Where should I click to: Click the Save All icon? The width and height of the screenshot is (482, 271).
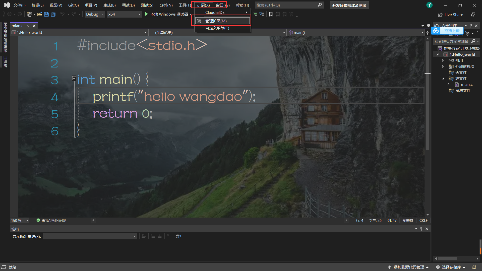[53, 14]
